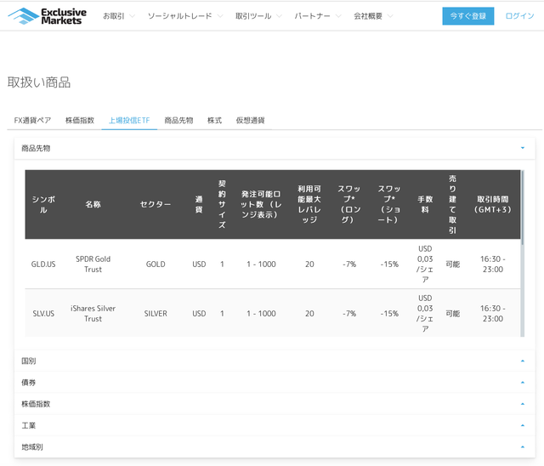Image resolution: width=544 pixels, height=466 pixels.
Task: Open the お取引 dropdown menu
Action: click(x=119, y=16)
